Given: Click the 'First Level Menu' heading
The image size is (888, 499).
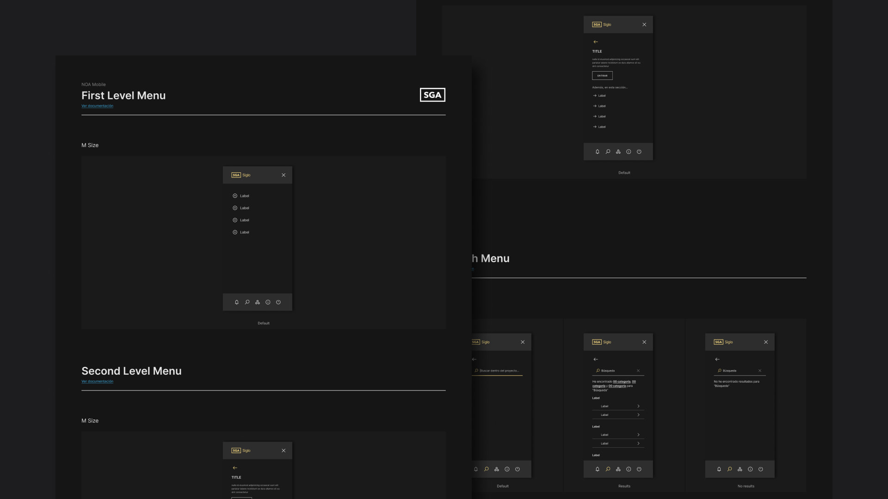Looking at the screenshot, I should [x=123, y=96].
